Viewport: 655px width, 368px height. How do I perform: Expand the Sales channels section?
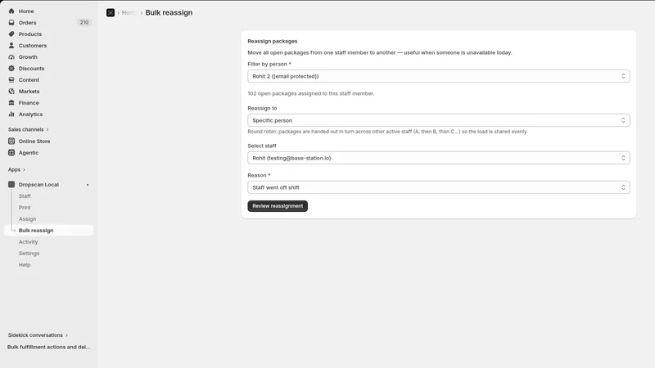tap(28, 129)
